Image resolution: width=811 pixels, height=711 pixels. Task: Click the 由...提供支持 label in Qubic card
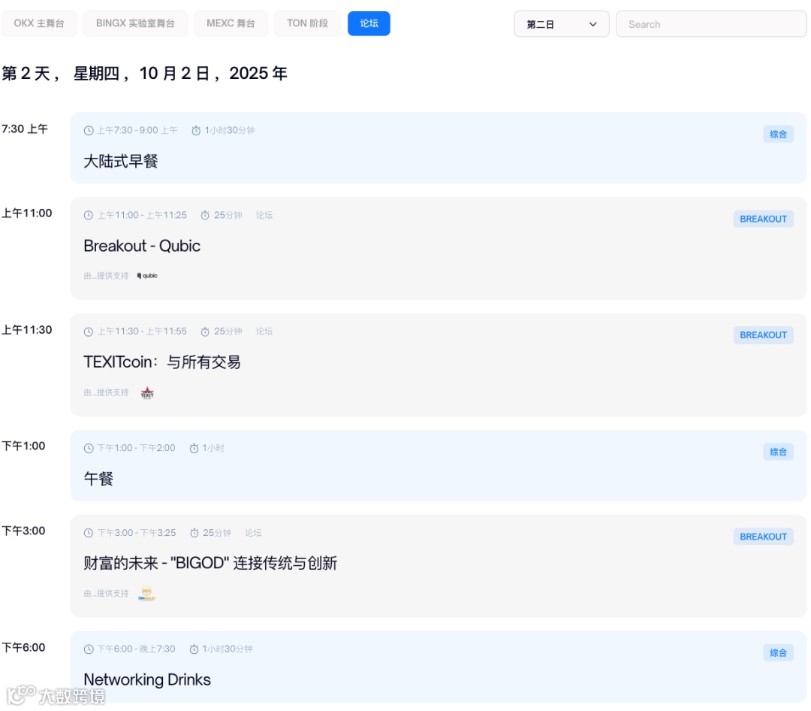(106, 276)
